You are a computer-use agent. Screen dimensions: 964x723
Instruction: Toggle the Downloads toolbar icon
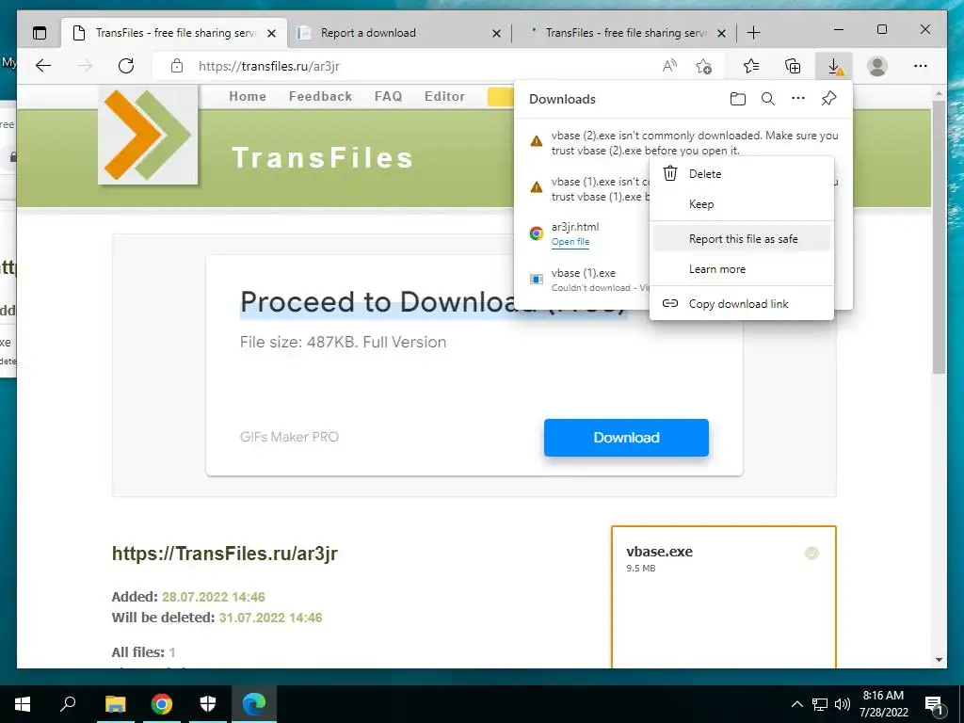tap(834, 66)
